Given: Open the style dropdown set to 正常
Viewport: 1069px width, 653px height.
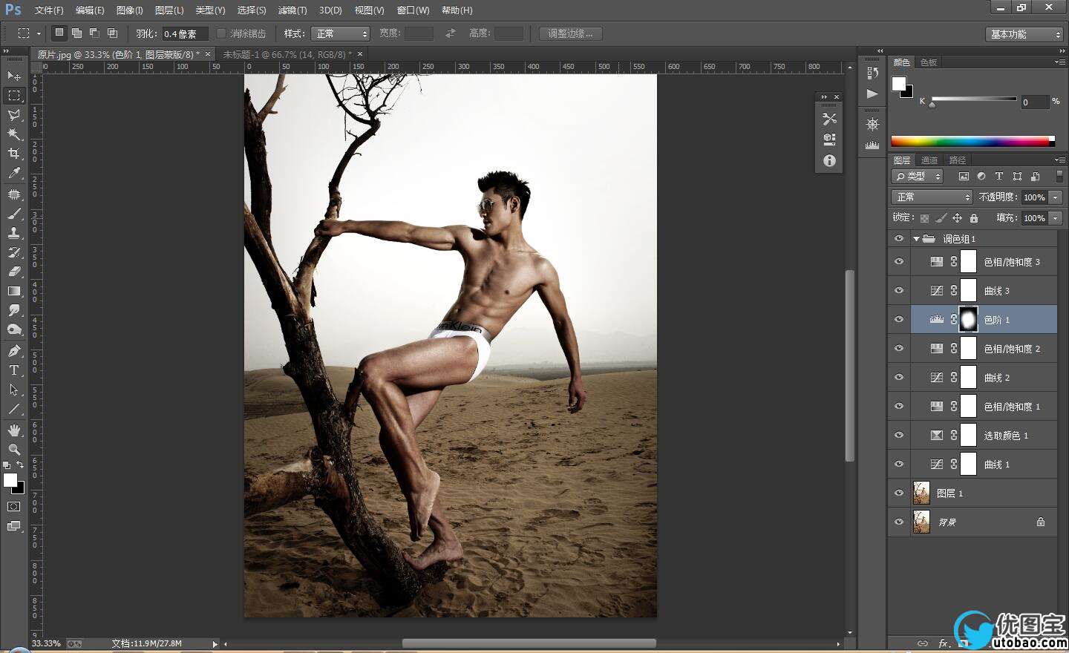Looking at the screenshot, I should [341, 33].
